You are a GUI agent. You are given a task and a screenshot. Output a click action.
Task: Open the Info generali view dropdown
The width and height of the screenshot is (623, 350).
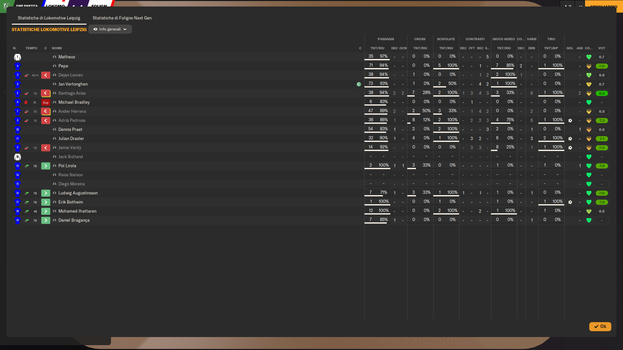coord(110,29)
